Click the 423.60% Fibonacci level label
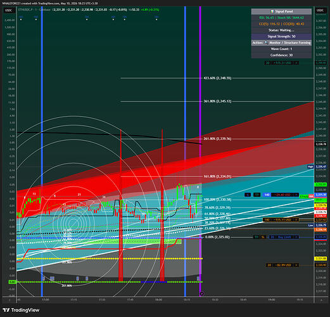The height and width of the screenshot is (317, 330). pos(217,78)
